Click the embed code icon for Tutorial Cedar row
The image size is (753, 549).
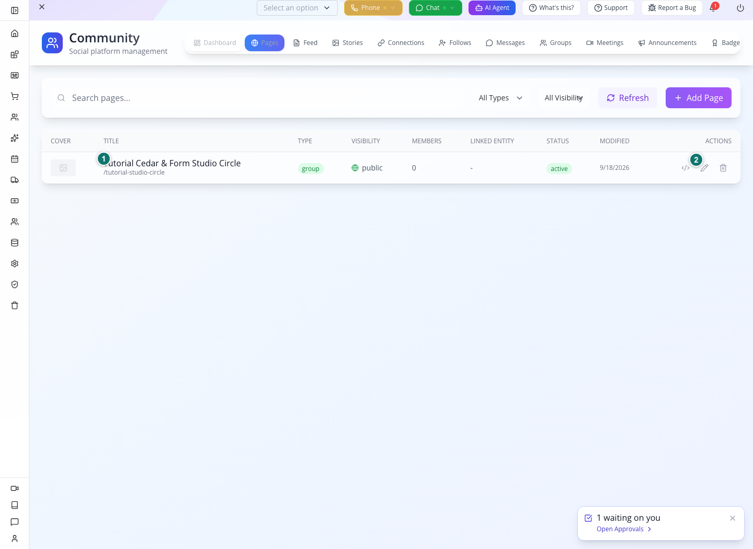click(686, 168)
